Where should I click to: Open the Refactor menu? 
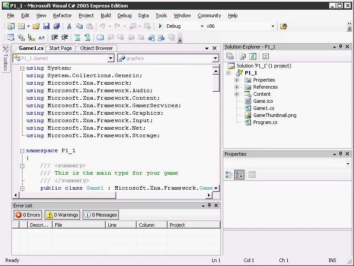(x=62, y=15)
